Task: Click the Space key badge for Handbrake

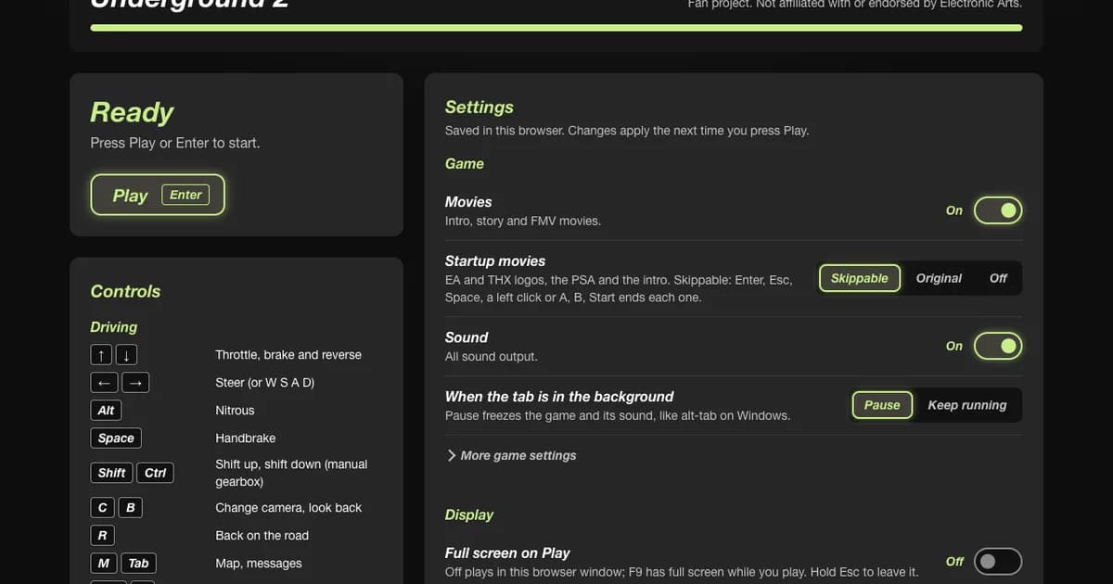Action: (x=116, y=438)
